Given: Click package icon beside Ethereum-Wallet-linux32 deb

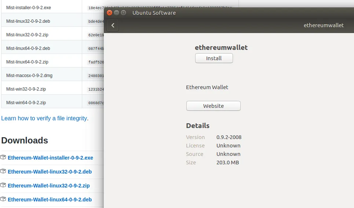Looking at the screenshot, I should [x=3, y=171].
